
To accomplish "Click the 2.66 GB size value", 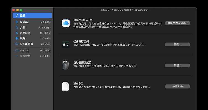I will click(x=45, y=44).
